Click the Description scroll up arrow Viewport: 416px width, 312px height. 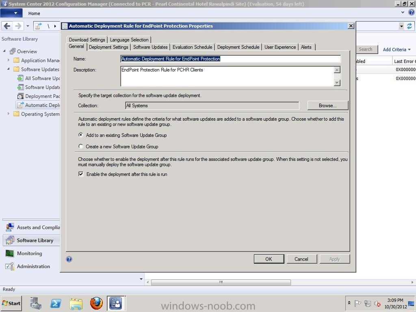pos(337,70)
